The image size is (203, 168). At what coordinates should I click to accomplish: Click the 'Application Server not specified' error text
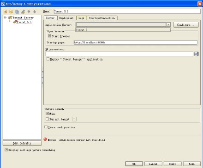pos(82,140)
